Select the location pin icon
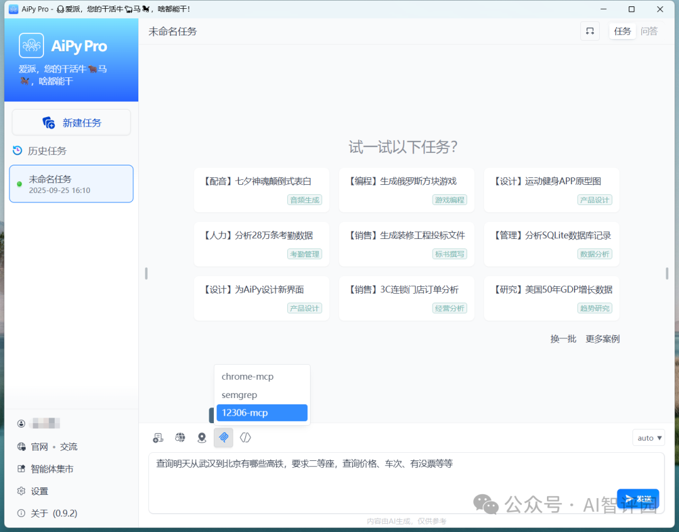Viewport: 679px width, 532px height. tap(201, 437)
